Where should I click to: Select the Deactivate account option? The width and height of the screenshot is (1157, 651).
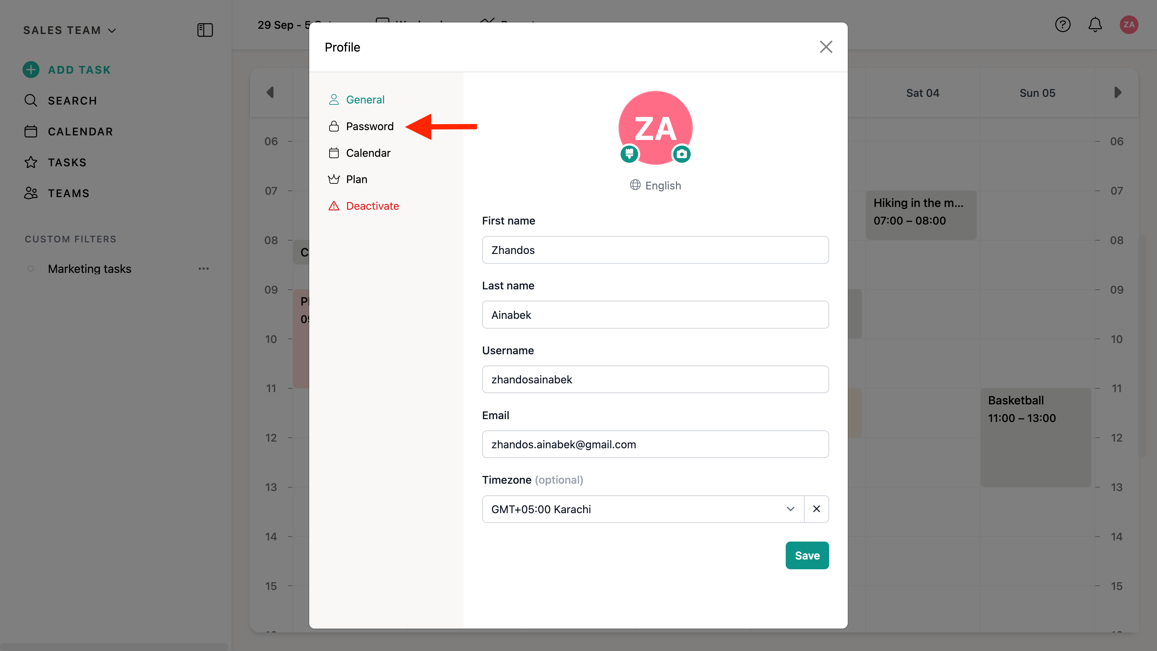[x=372, y=206]
